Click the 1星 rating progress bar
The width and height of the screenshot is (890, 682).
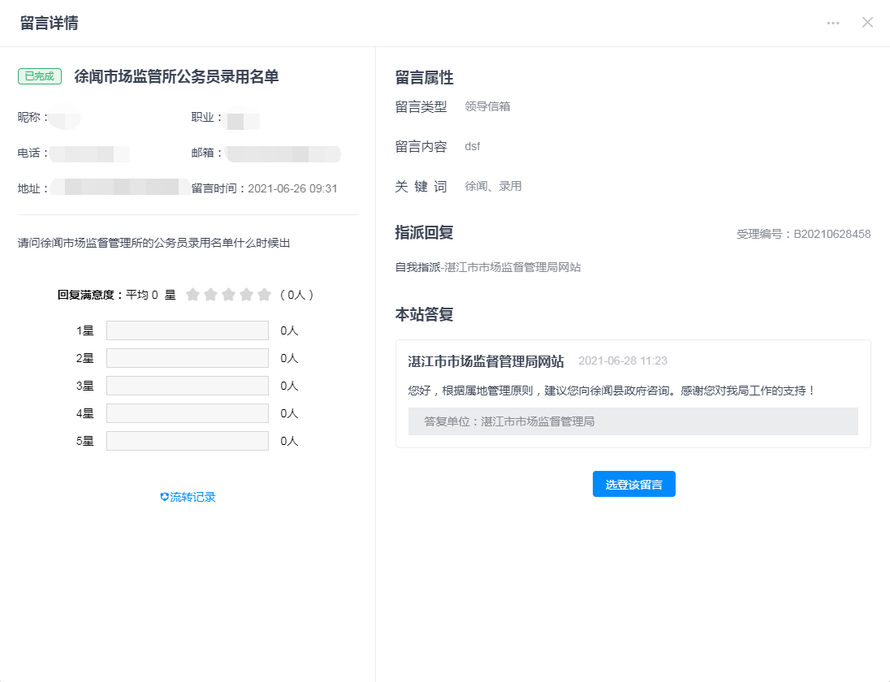[x=187, y=330]
